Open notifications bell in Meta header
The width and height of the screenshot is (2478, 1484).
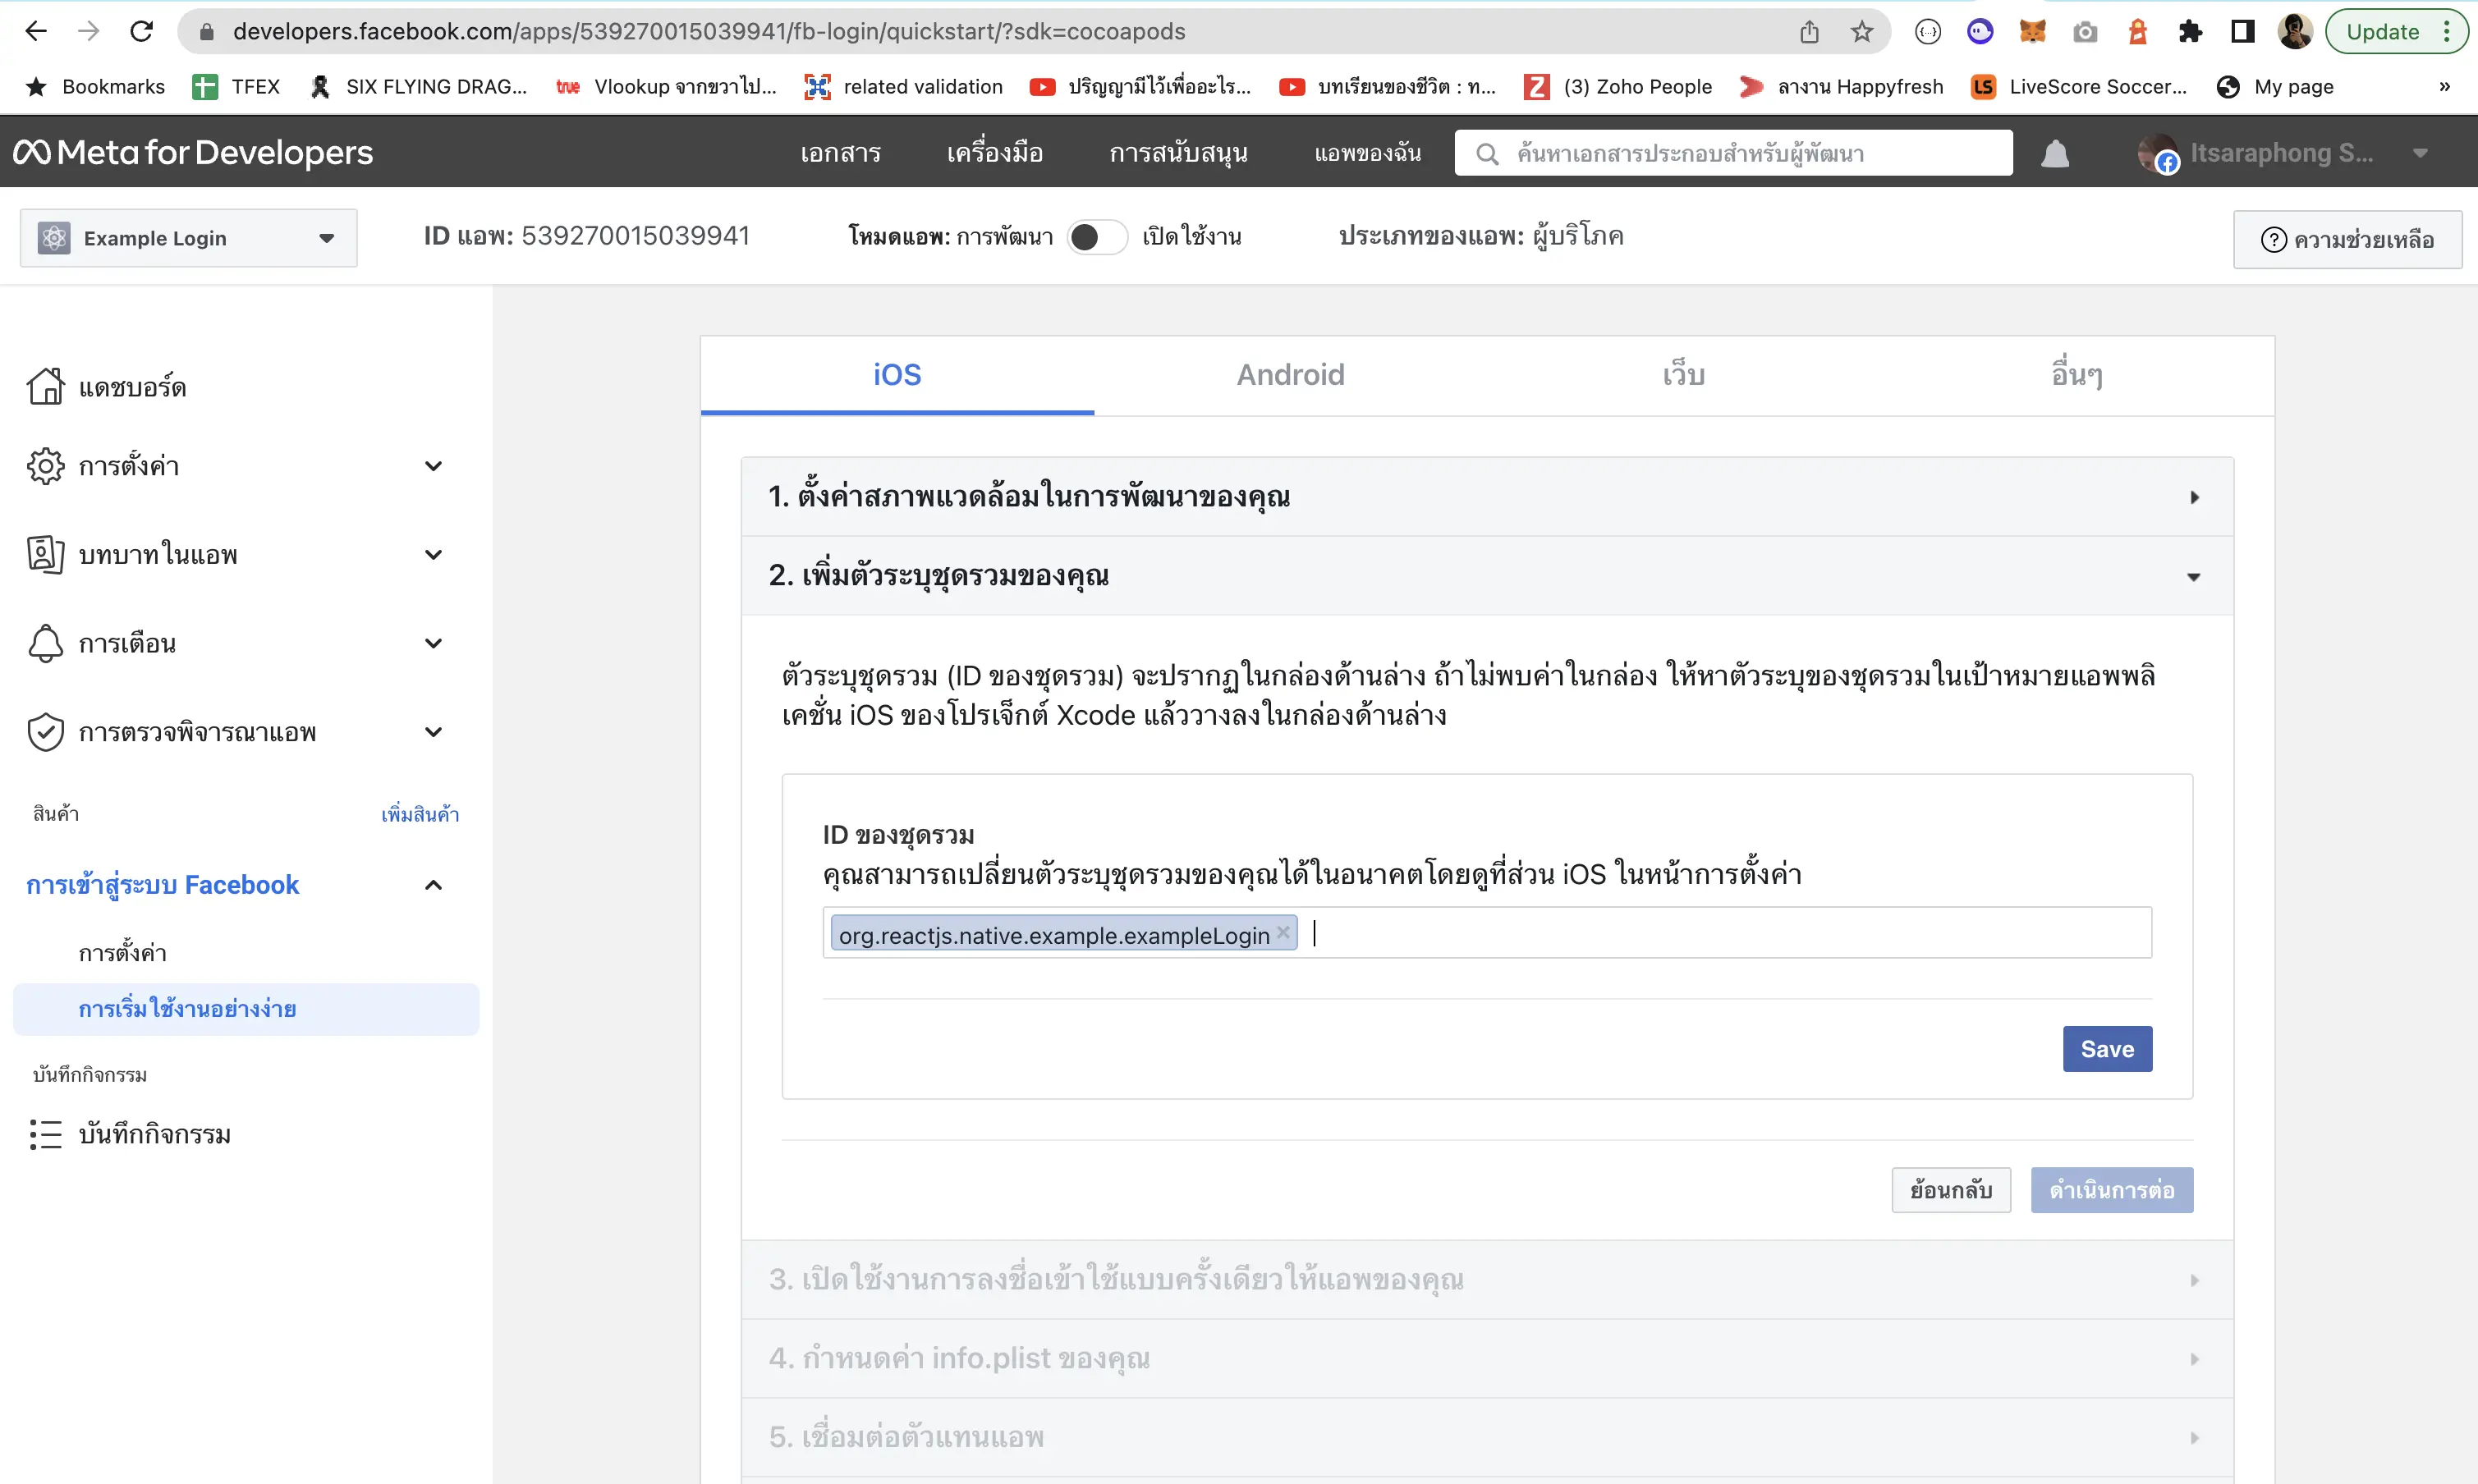tap(2055, 153)
